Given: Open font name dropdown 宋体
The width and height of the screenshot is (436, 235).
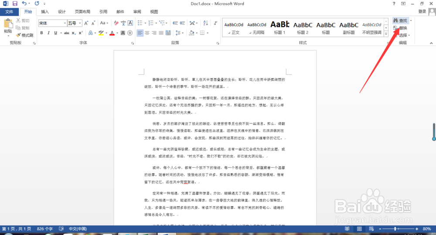Looking at the screenshot, I should click(x=65, y=23).
